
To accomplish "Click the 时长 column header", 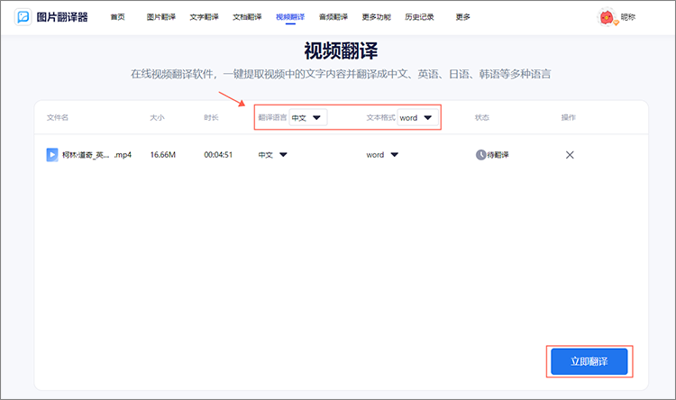I will click(x=211, y=117).
